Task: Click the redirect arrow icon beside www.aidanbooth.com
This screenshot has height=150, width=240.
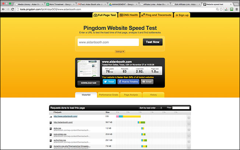Action: (51, 117)
